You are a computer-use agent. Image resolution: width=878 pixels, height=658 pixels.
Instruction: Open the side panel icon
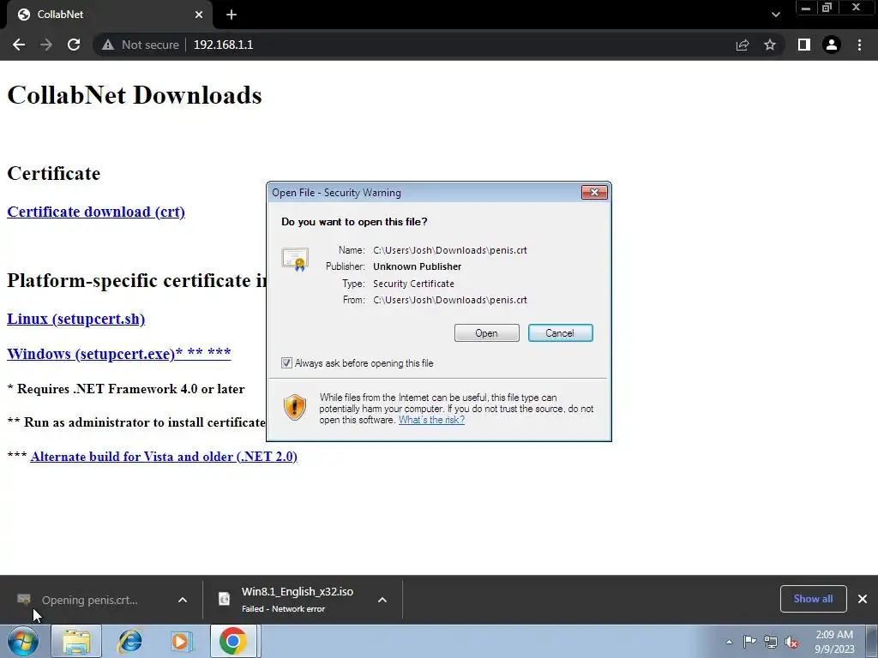tap(804, 45)
